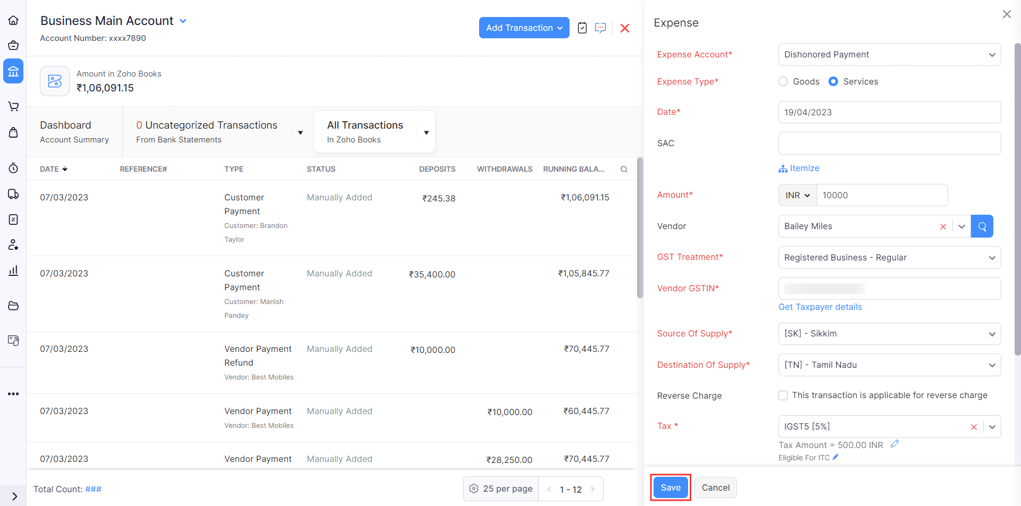The height and width of the screenshot is (506, 1021).
Task: Search transactions using the magnifier icon
Action: click(x=623, y=169)
